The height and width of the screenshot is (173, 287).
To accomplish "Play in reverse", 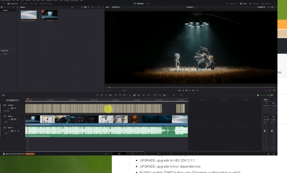I will pos(183,91).
